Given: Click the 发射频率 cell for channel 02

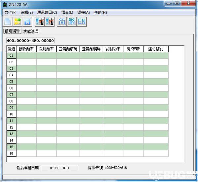Looking at the screenshot, I should (47, 62).
